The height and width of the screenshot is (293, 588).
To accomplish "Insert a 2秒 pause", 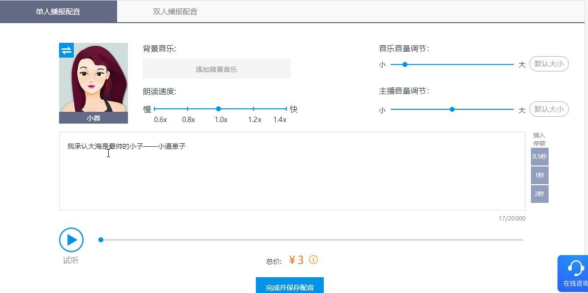I will (x=539, y=194).
